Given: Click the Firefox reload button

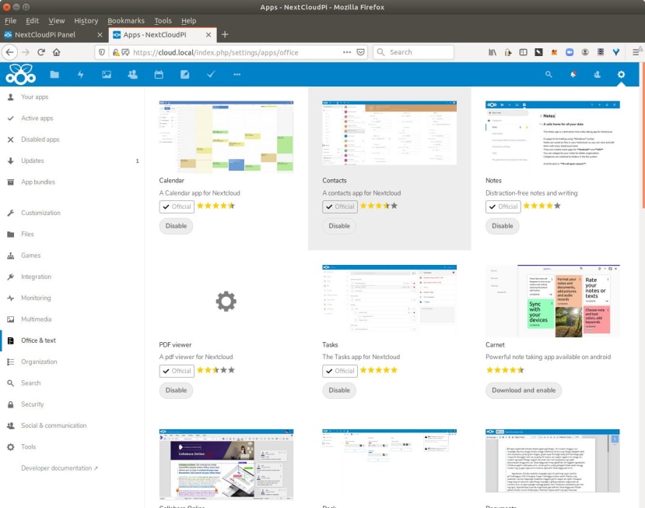Looking at the screenshot, I should coord(41,52).
